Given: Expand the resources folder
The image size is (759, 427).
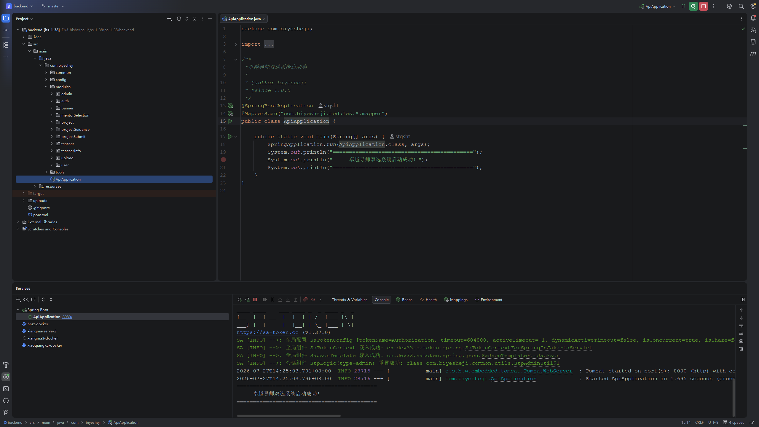Looking at the screenshot, I should tap(35, 187).
